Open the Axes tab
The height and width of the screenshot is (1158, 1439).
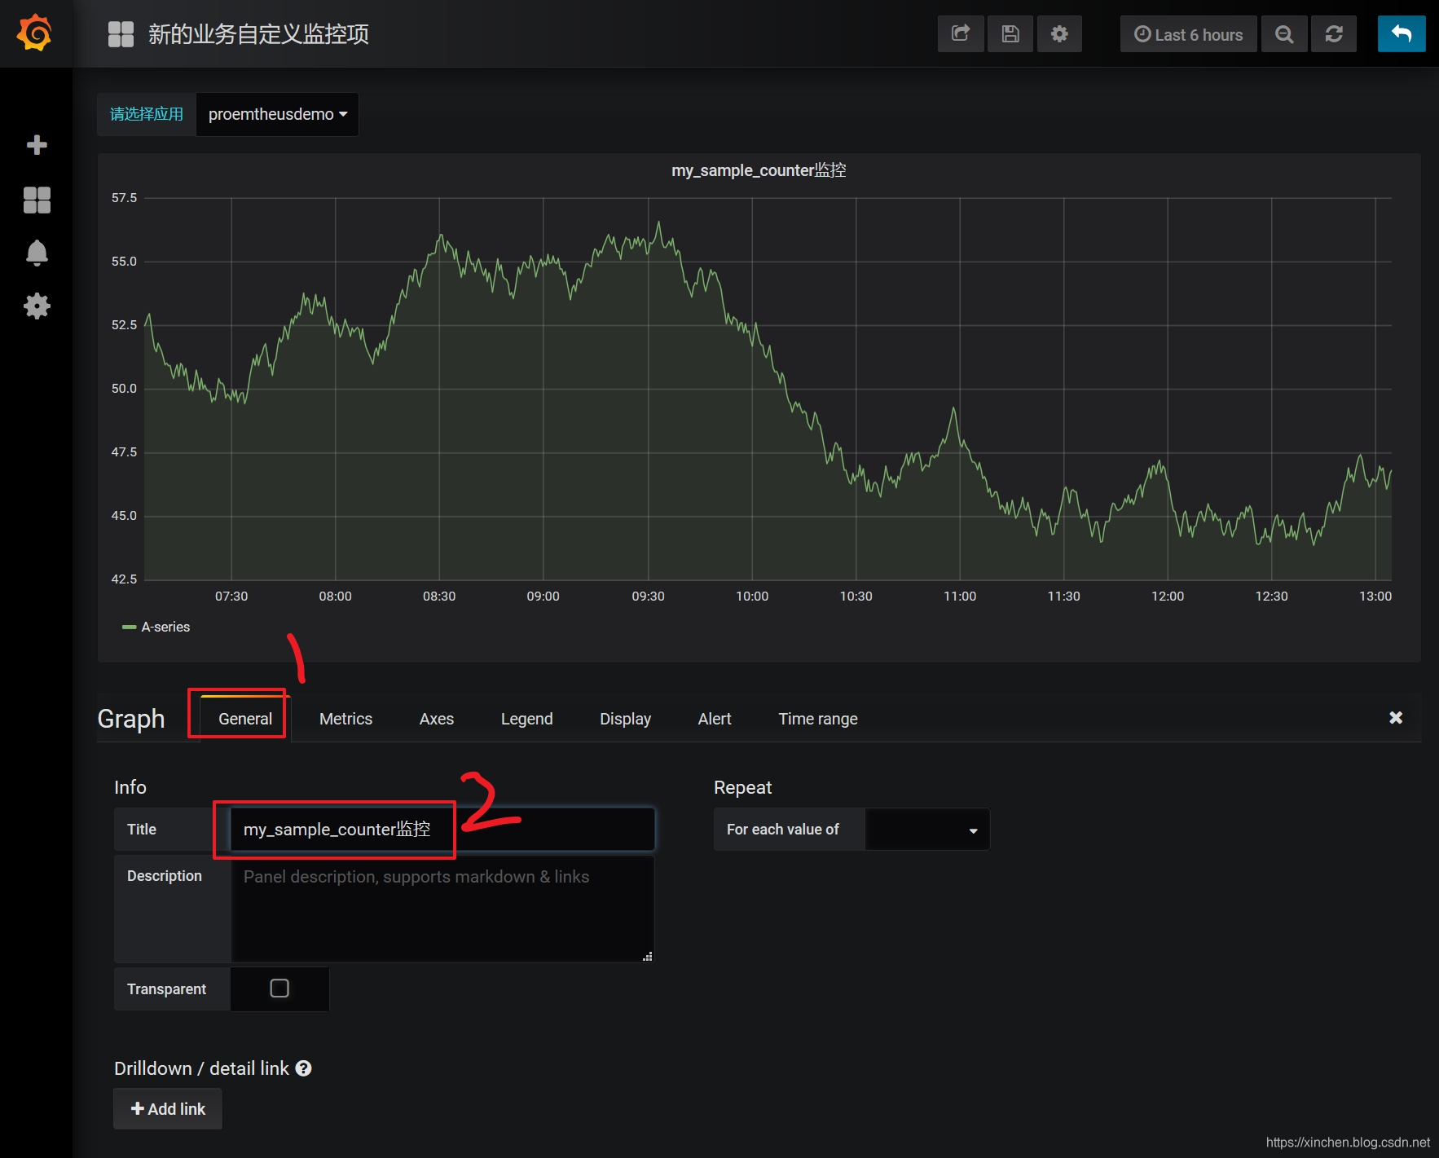(x=437, y=719)
